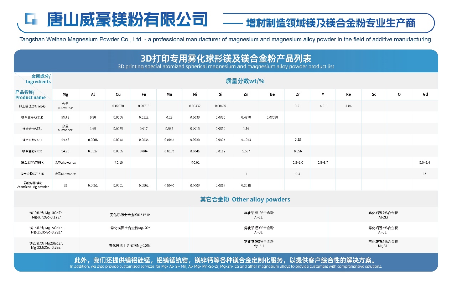
Task: Click the 0.0112 Fe value for AZ91D
Action: (x=144, y=117)
